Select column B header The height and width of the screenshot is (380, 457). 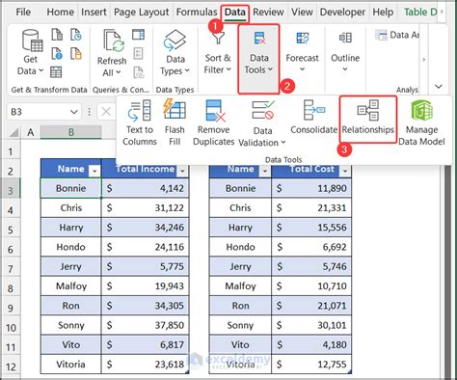[x=70, y=132]
